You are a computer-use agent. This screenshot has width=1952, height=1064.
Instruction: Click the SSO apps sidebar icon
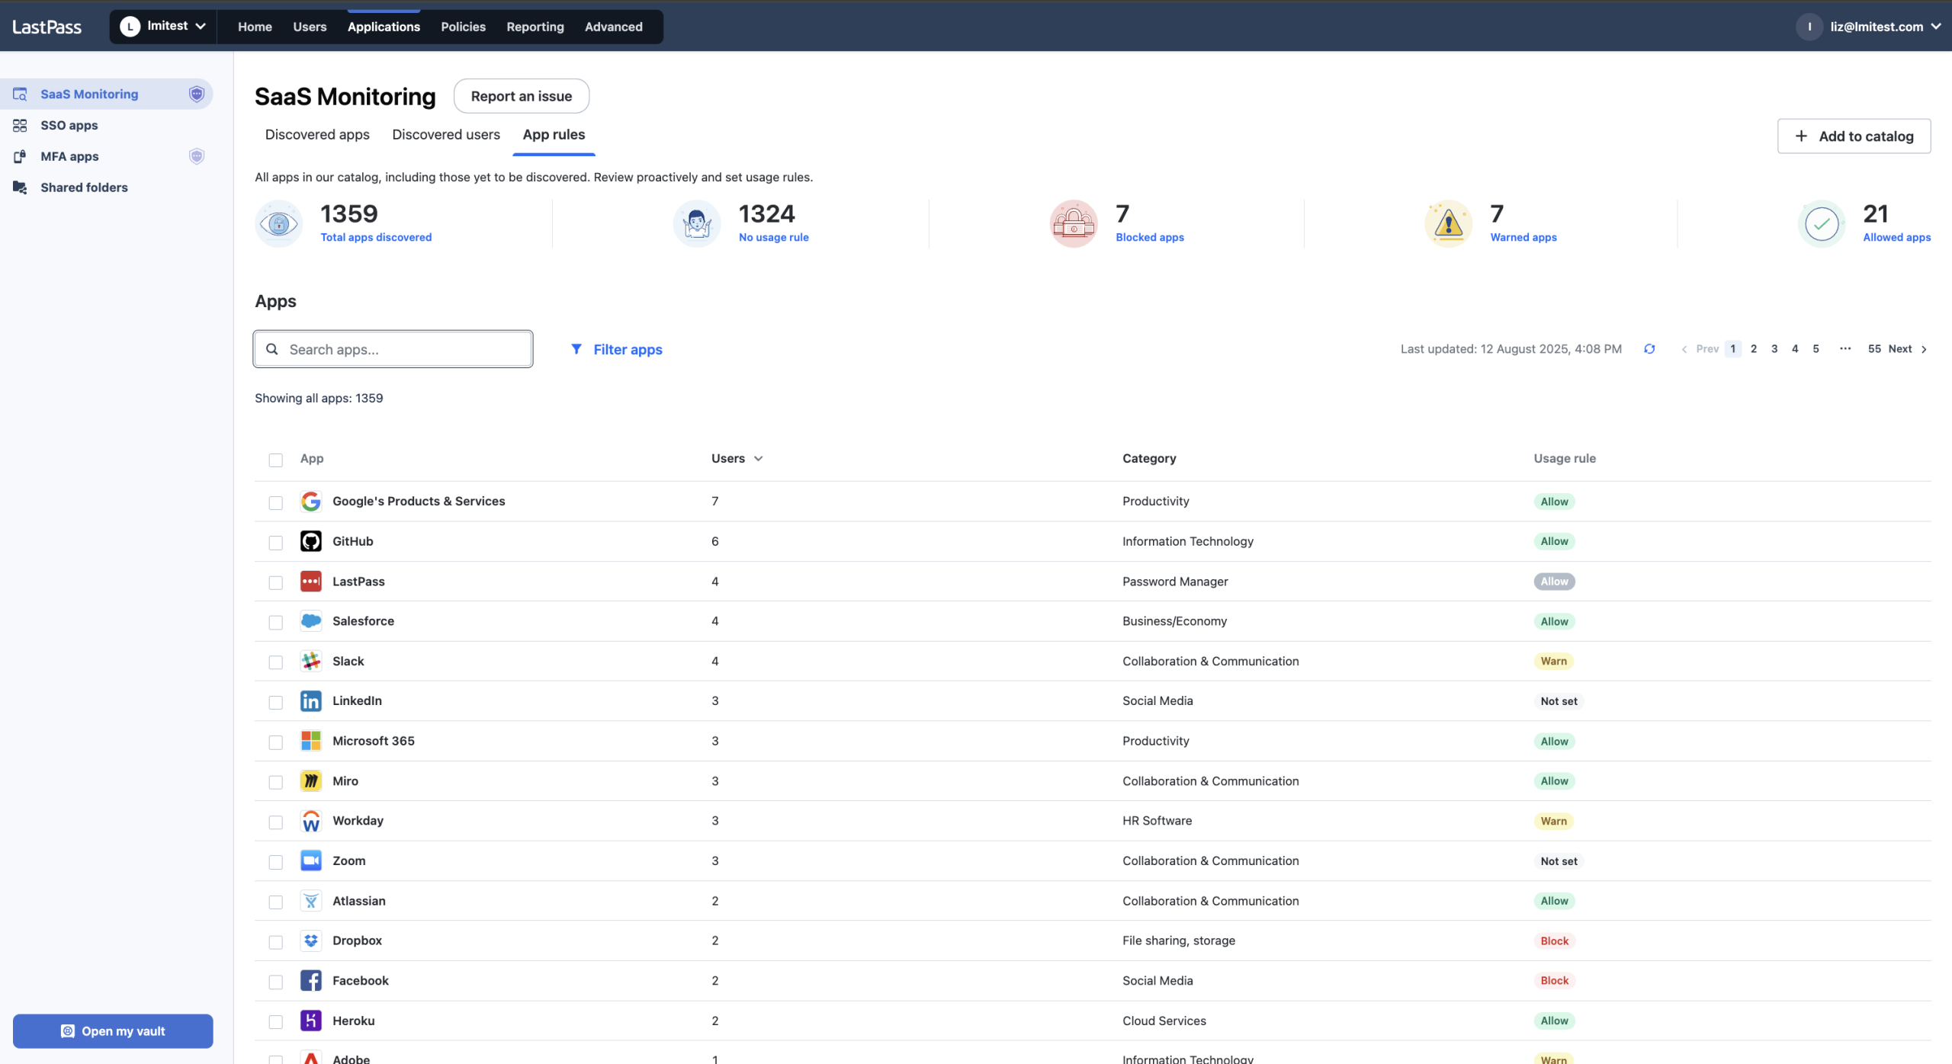(x=20, y=125)
